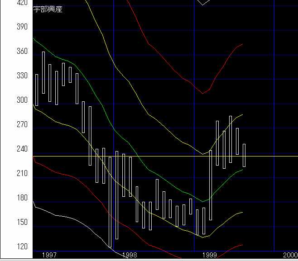Click the 240 price axis label
298x261 pixels.
(21, 149)
